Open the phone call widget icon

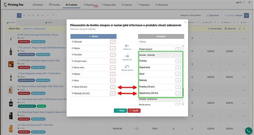coord(248,131)
